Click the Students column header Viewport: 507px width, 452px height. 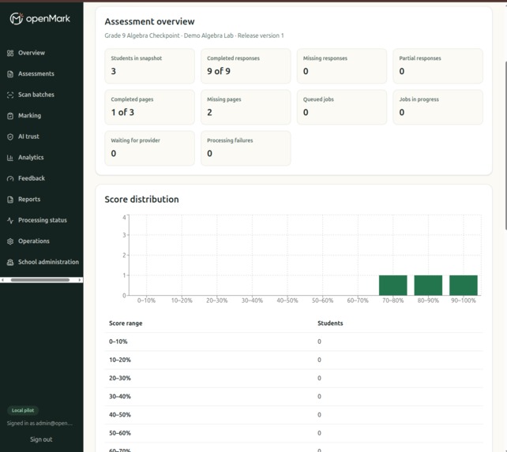330,323
